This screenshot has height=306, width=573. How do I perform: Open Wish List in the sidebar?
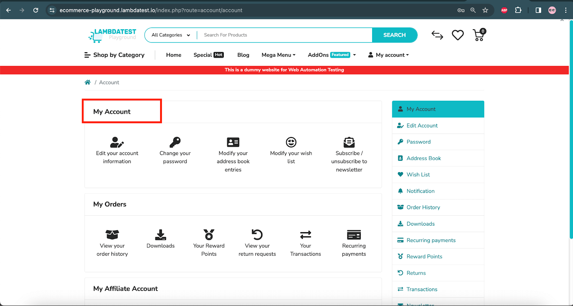pyautogui.click(x=438, y=175)
